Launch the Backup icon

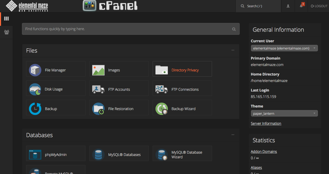click(x=35, y=109)
